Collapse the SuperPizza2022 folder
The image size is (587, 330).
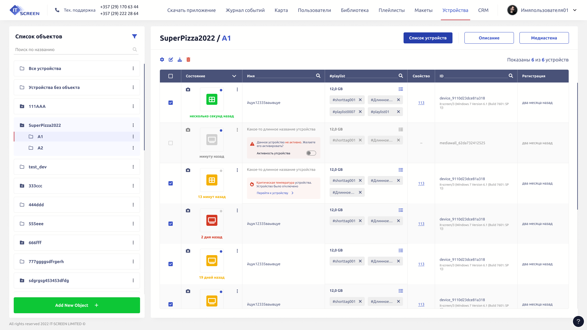22,125
